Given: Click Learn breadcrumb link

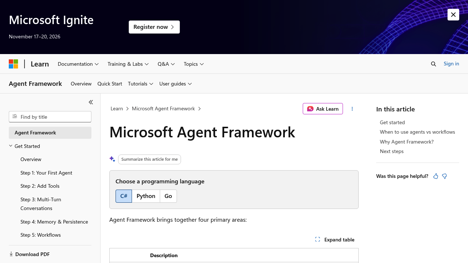Looking at the screenshot, I should 117,108.
